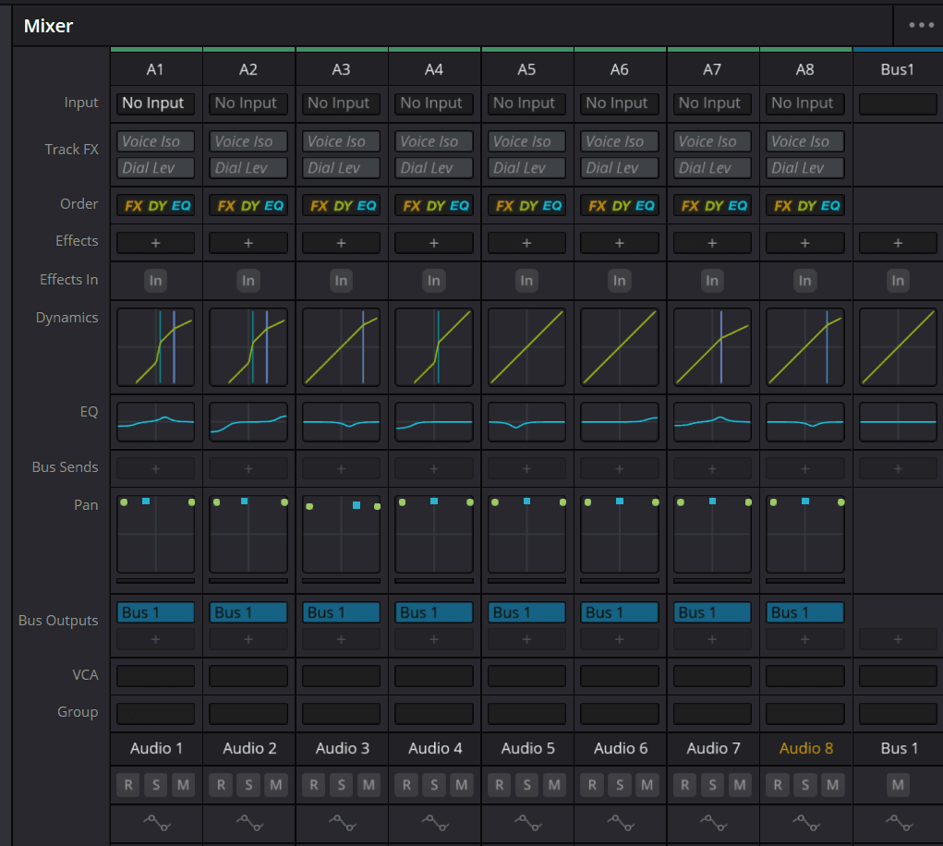
Task: Open the Bus 1 output dropdown on A5
Action: point(526,612)
